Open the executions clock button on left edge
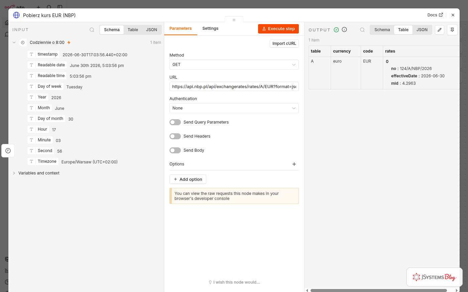 tap(8, 151)
